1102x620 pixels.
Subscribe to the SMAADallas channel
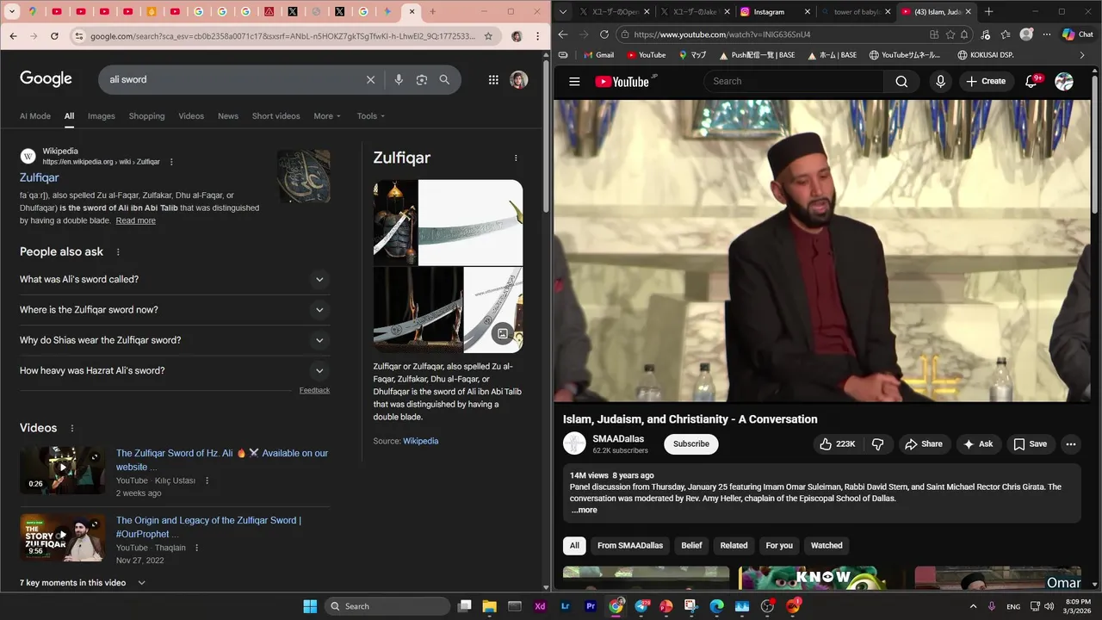point(691,444)
